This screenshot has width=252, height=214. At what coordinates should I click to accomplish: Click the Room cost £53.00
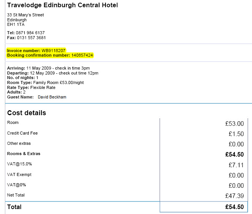235,124
